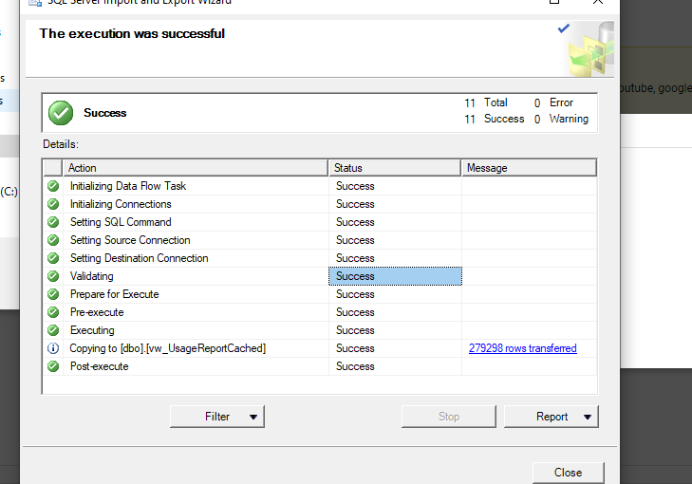Image resolution: width=692 pixels, height=484 pixels.
Task: Open the Filter dropdown button
Action: (217, 417)
